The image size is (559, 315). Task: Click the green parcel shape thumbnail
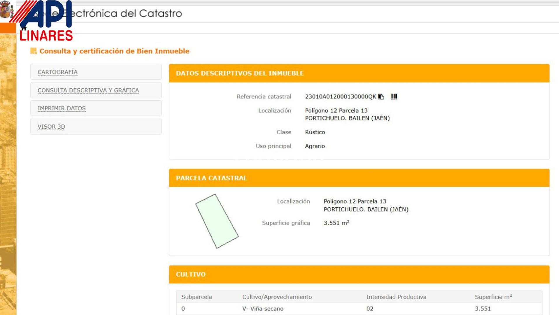pos(217,221)
